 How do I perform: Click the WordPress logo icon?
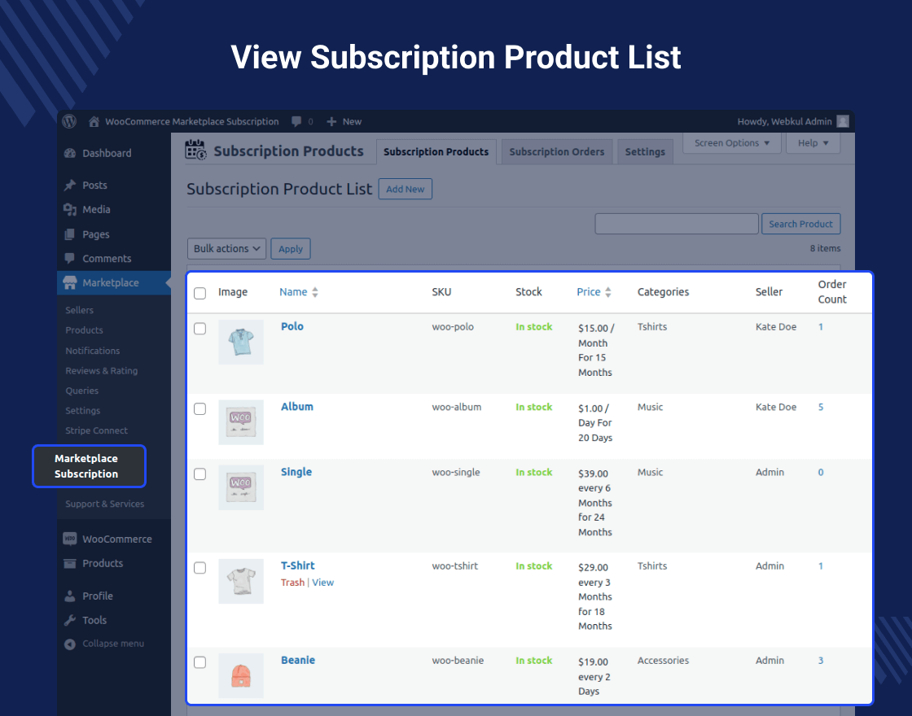pos(69,121)
